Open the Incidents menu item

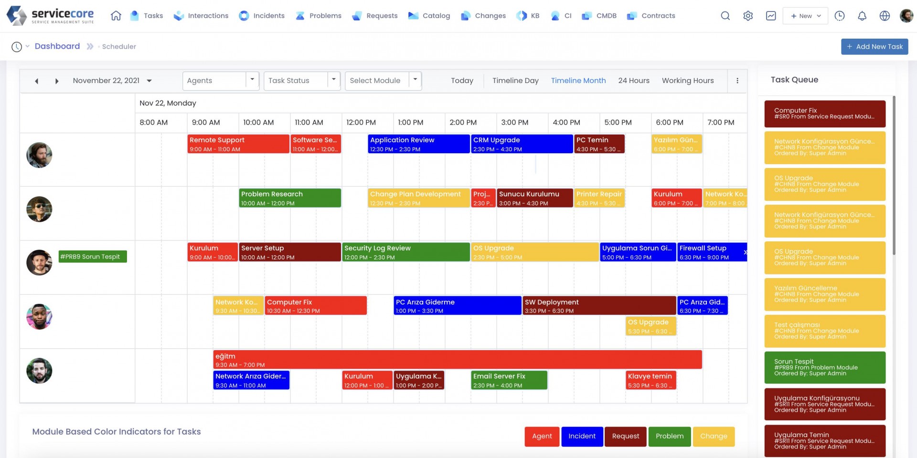tap(268, 16)
